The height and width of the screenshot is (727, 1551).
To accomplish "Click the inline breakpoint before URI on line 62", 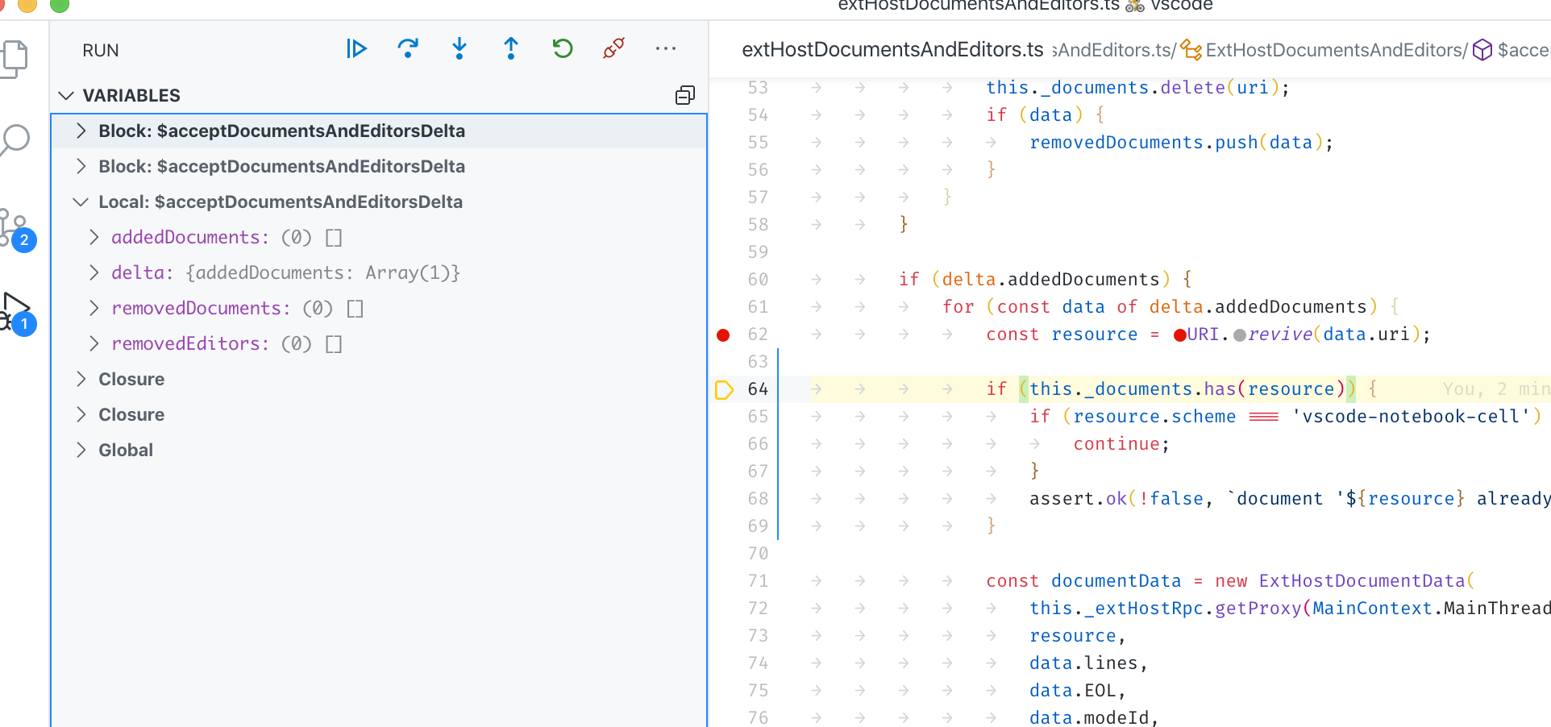I will (x=1180, y=334).
